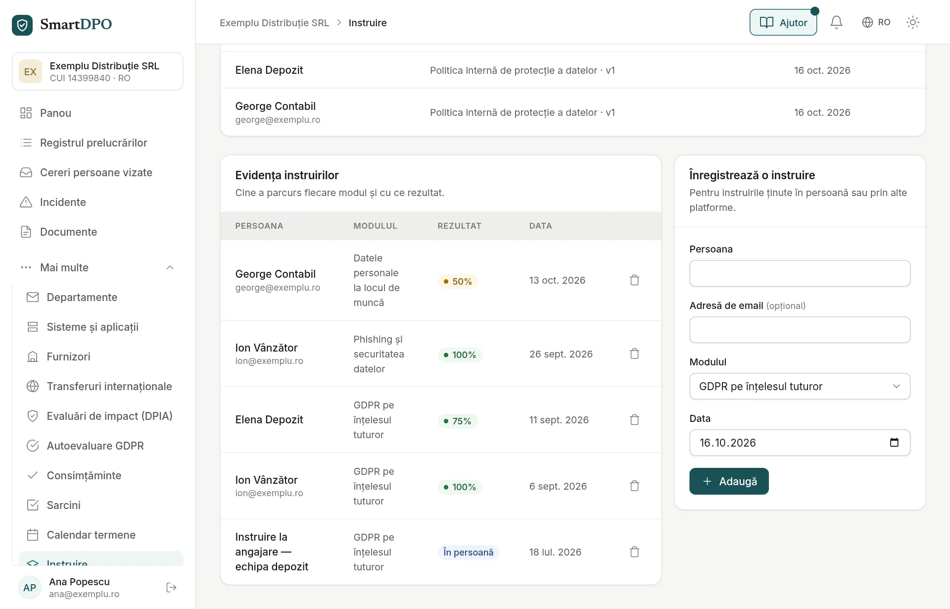
Task: Switch language via RO globe
Action: (x=876, y=22)
